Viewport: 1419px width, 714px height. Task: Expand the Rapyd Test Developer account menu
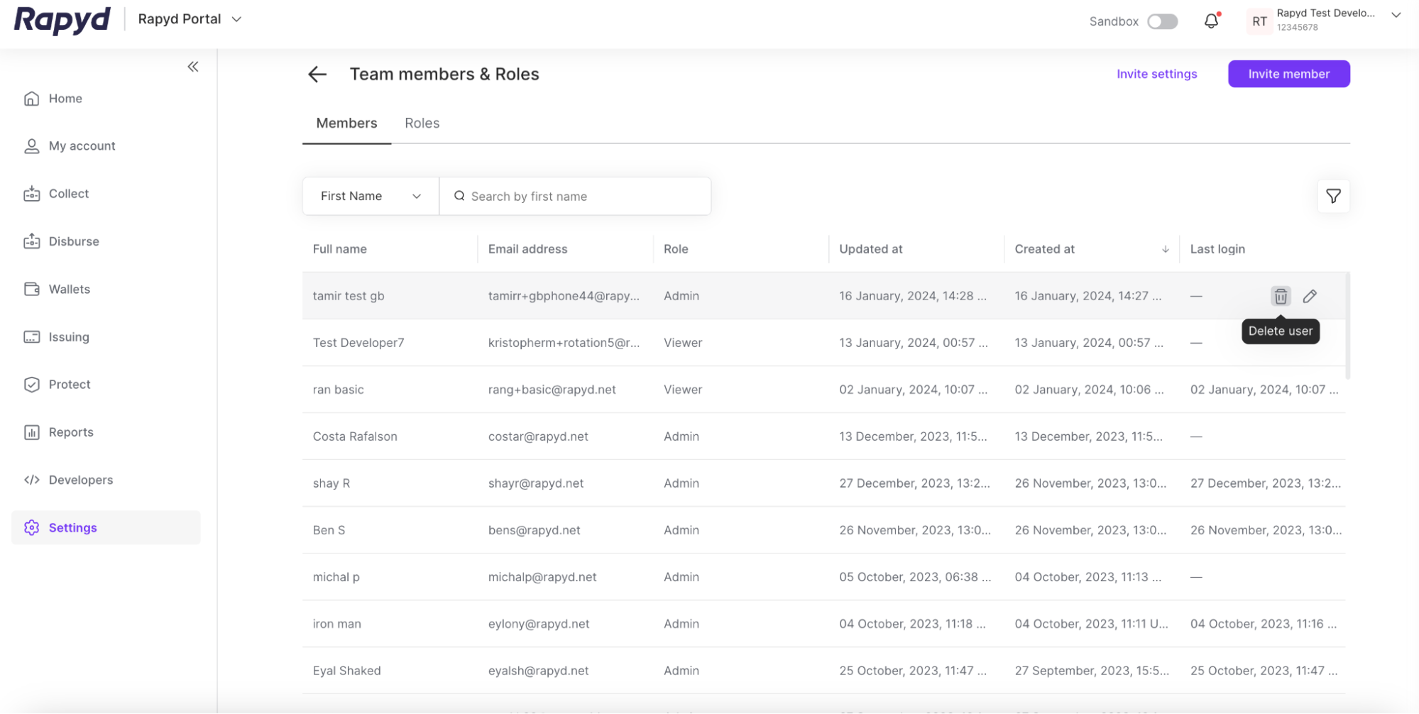pos(1396,16)
